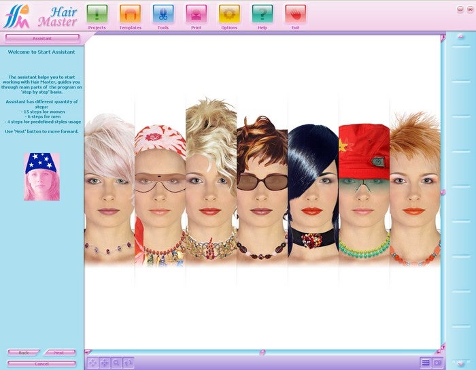Screen dimensions: 476x370
Task: Select the four-way move arrows tool
Action: (105, 363)
